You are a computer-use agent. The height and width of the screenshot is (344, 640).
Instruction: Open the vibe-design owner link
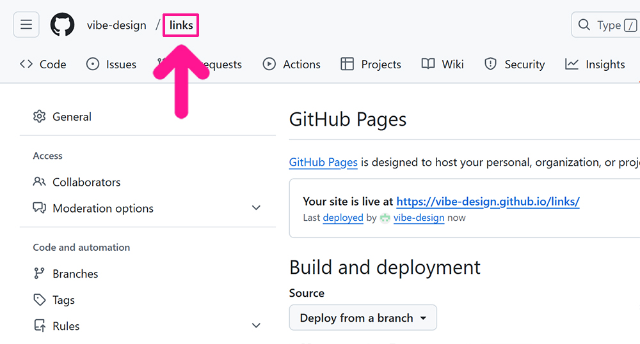point(116,26)
